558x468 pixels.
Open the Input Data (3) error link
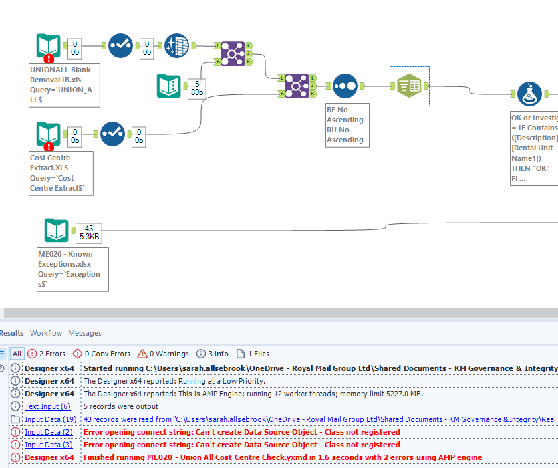[47, 444]
